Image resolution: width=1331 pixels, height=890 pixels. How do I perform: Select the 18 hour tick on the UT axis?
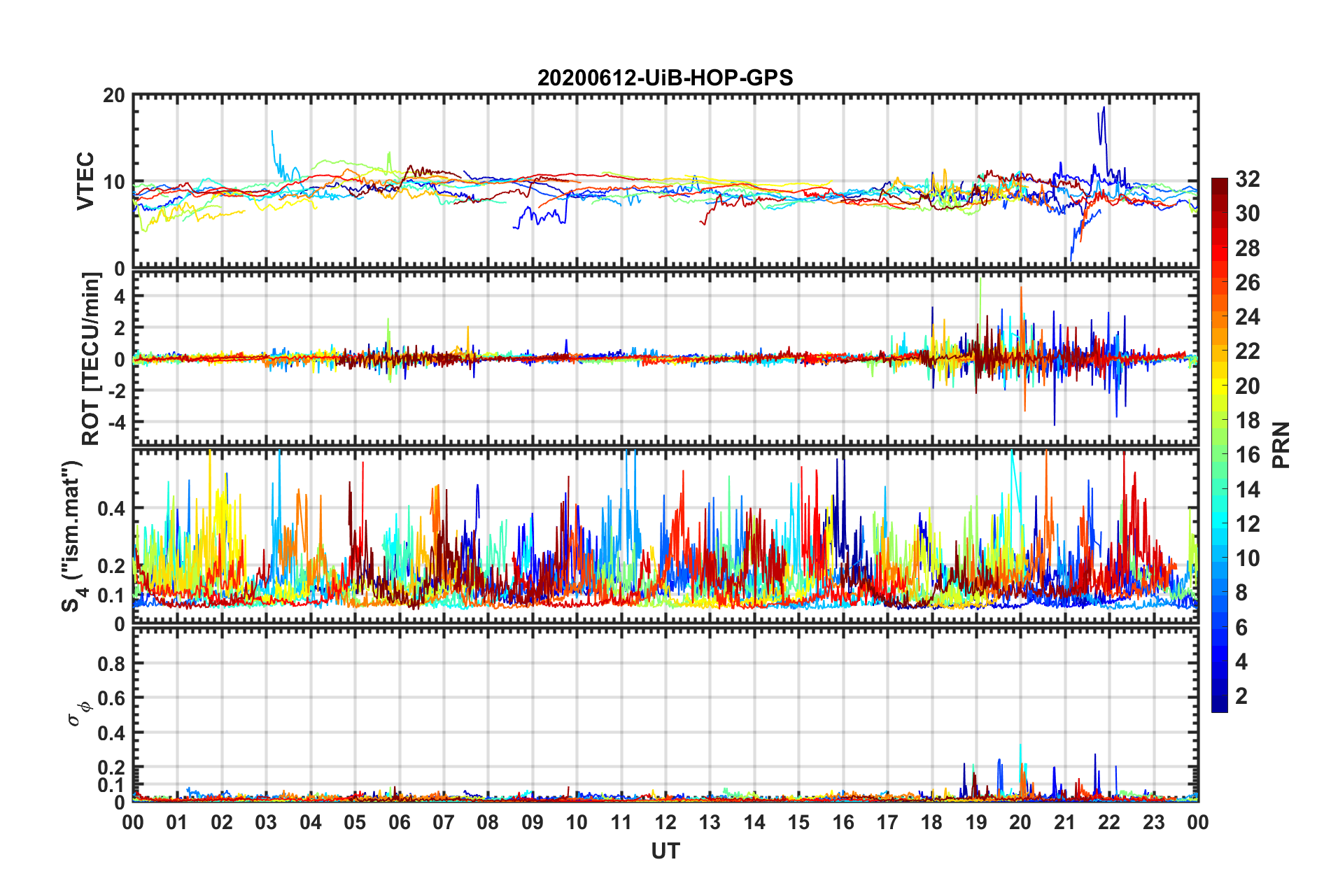[931, 822]
